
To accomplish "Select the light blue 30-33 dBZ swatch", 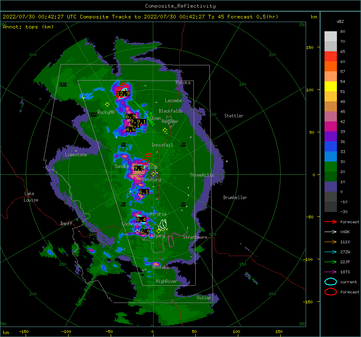I will (331, 156).
